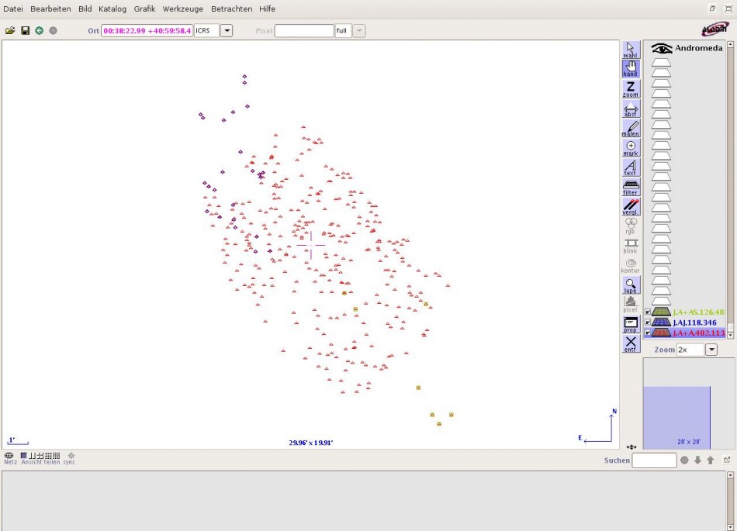Open the Werkzeuge menu

point(183,9)
